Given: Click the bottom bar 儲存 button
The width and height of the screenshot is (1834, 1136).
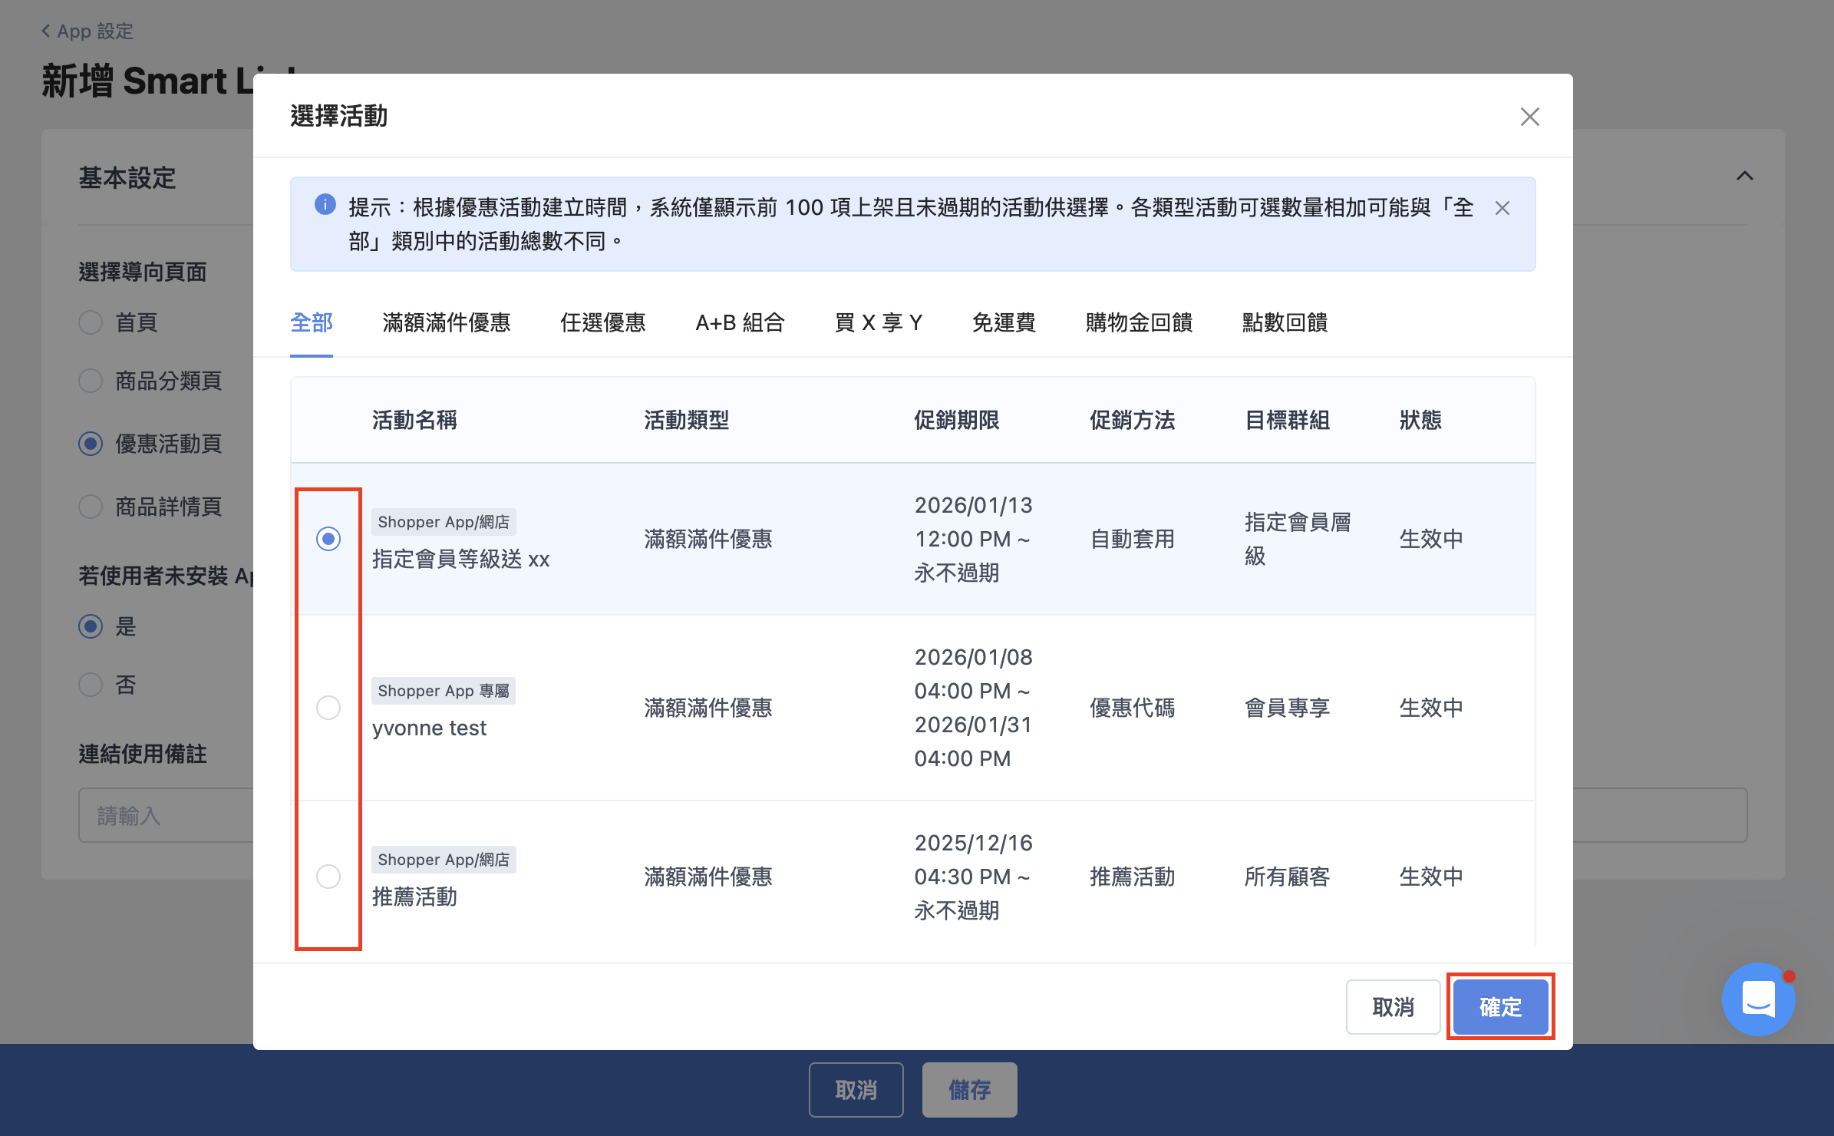Looking at the screenshot, I should point(969,1090).
